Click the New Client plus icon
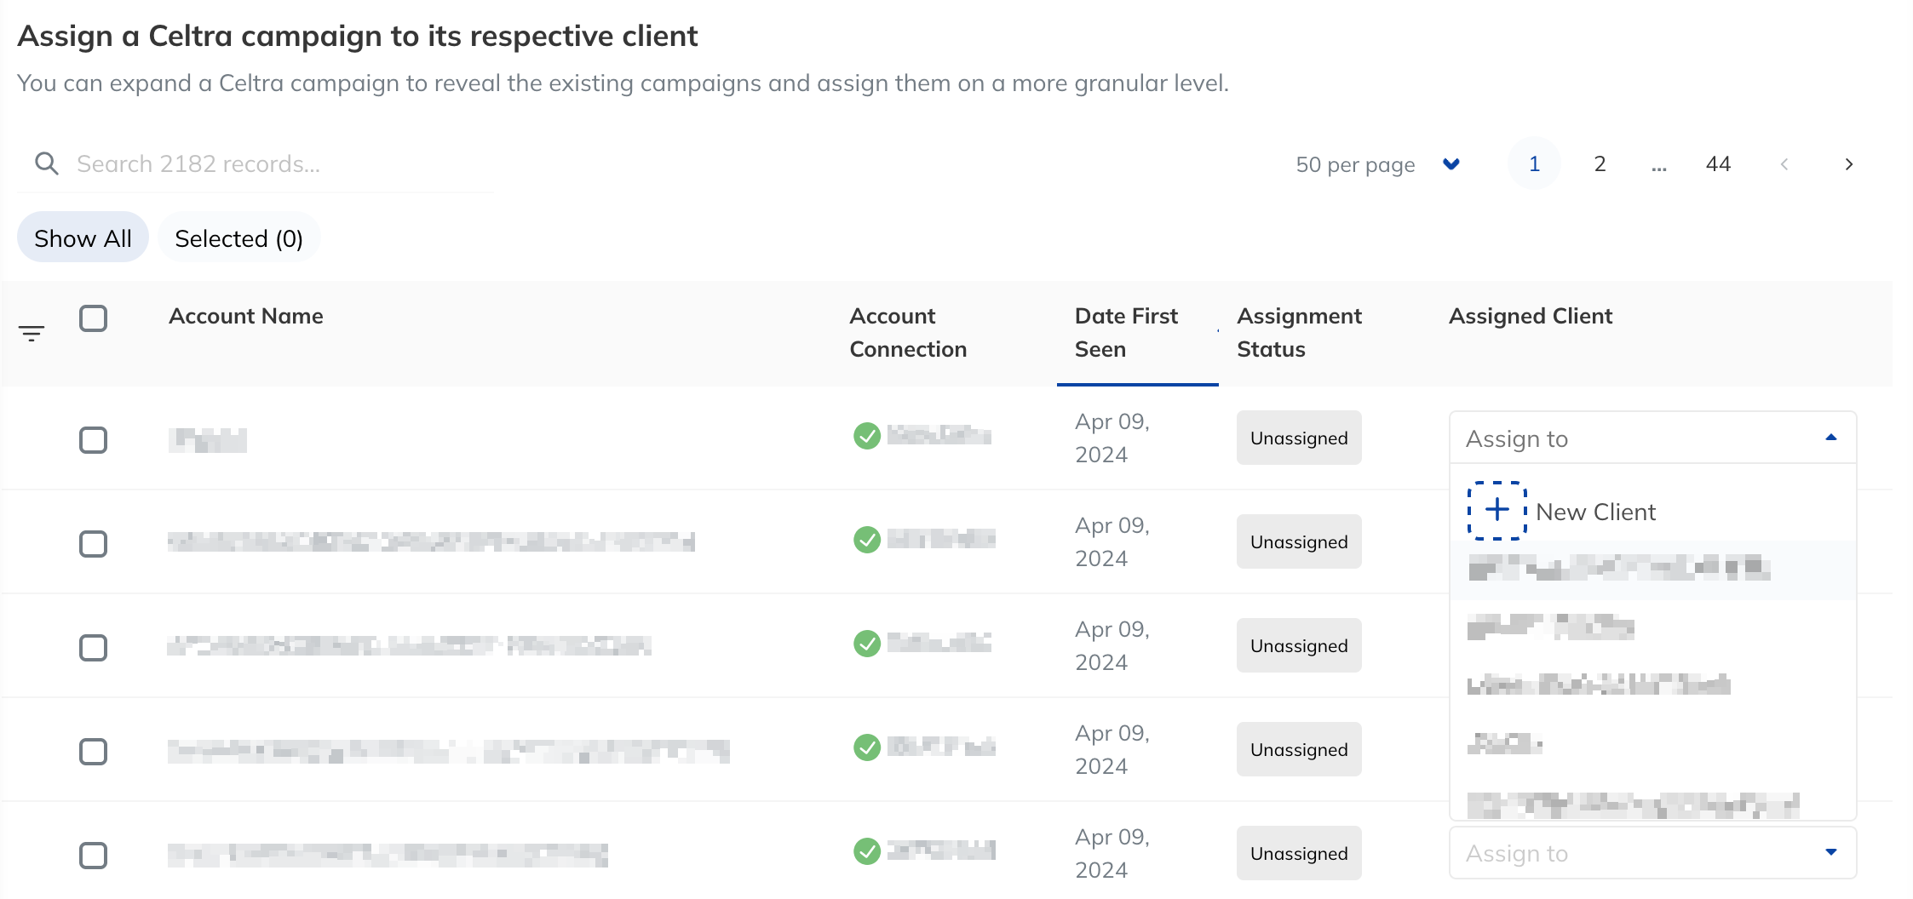 coord(1497,511)
